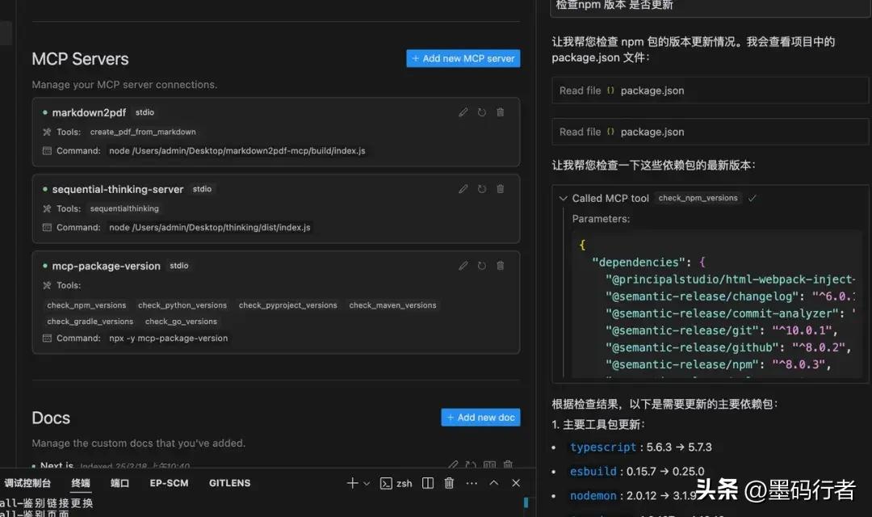872x517 pixels.
Task: Open a new terminal with the plus icon
Action: [x=353, y=482]
